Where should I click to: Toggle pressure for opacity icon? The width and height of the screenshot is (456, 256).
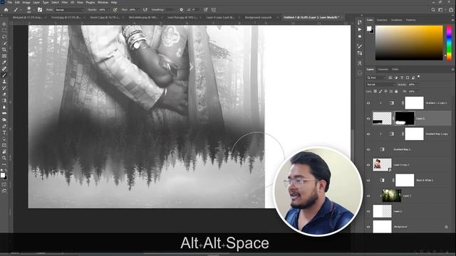pyautogui.click(x=115, y=9)
